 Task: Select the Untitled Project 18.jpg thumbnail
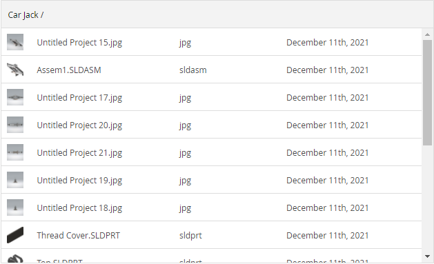click(15, 207)
